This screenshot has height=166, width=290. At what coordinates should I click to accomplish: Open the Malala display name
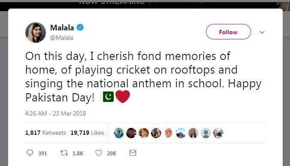[62, 28]
